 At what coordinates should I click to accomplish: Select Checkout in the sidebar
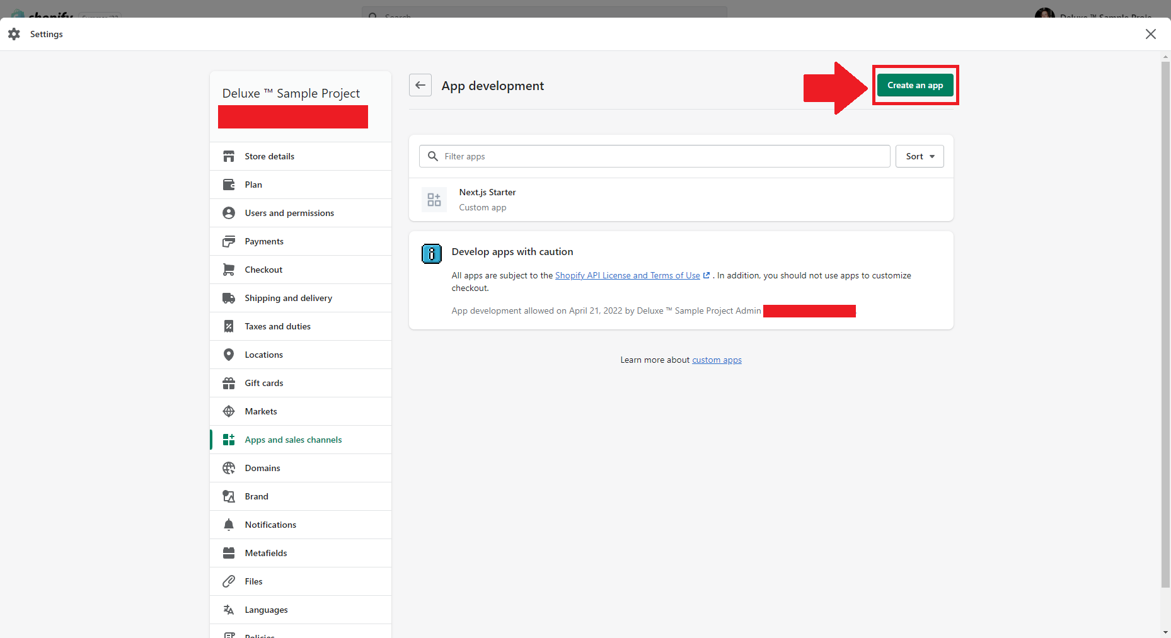(301, 270)
